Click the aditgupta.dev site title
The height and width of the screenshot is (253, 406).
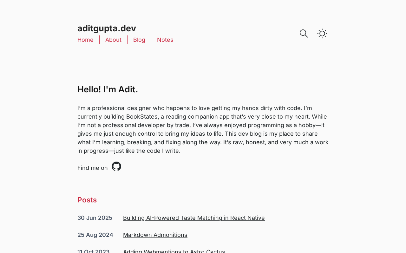click(x=107, y=28)
